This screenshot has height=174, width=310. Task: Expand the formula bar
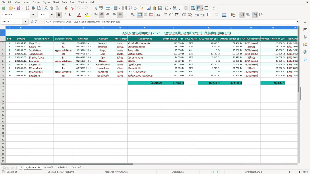tap(298, 22)
